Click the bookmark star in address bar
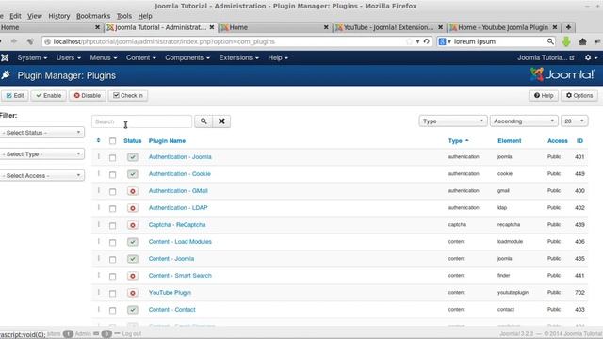The width and height of the screenshot is (603, 339). [409, 41]
